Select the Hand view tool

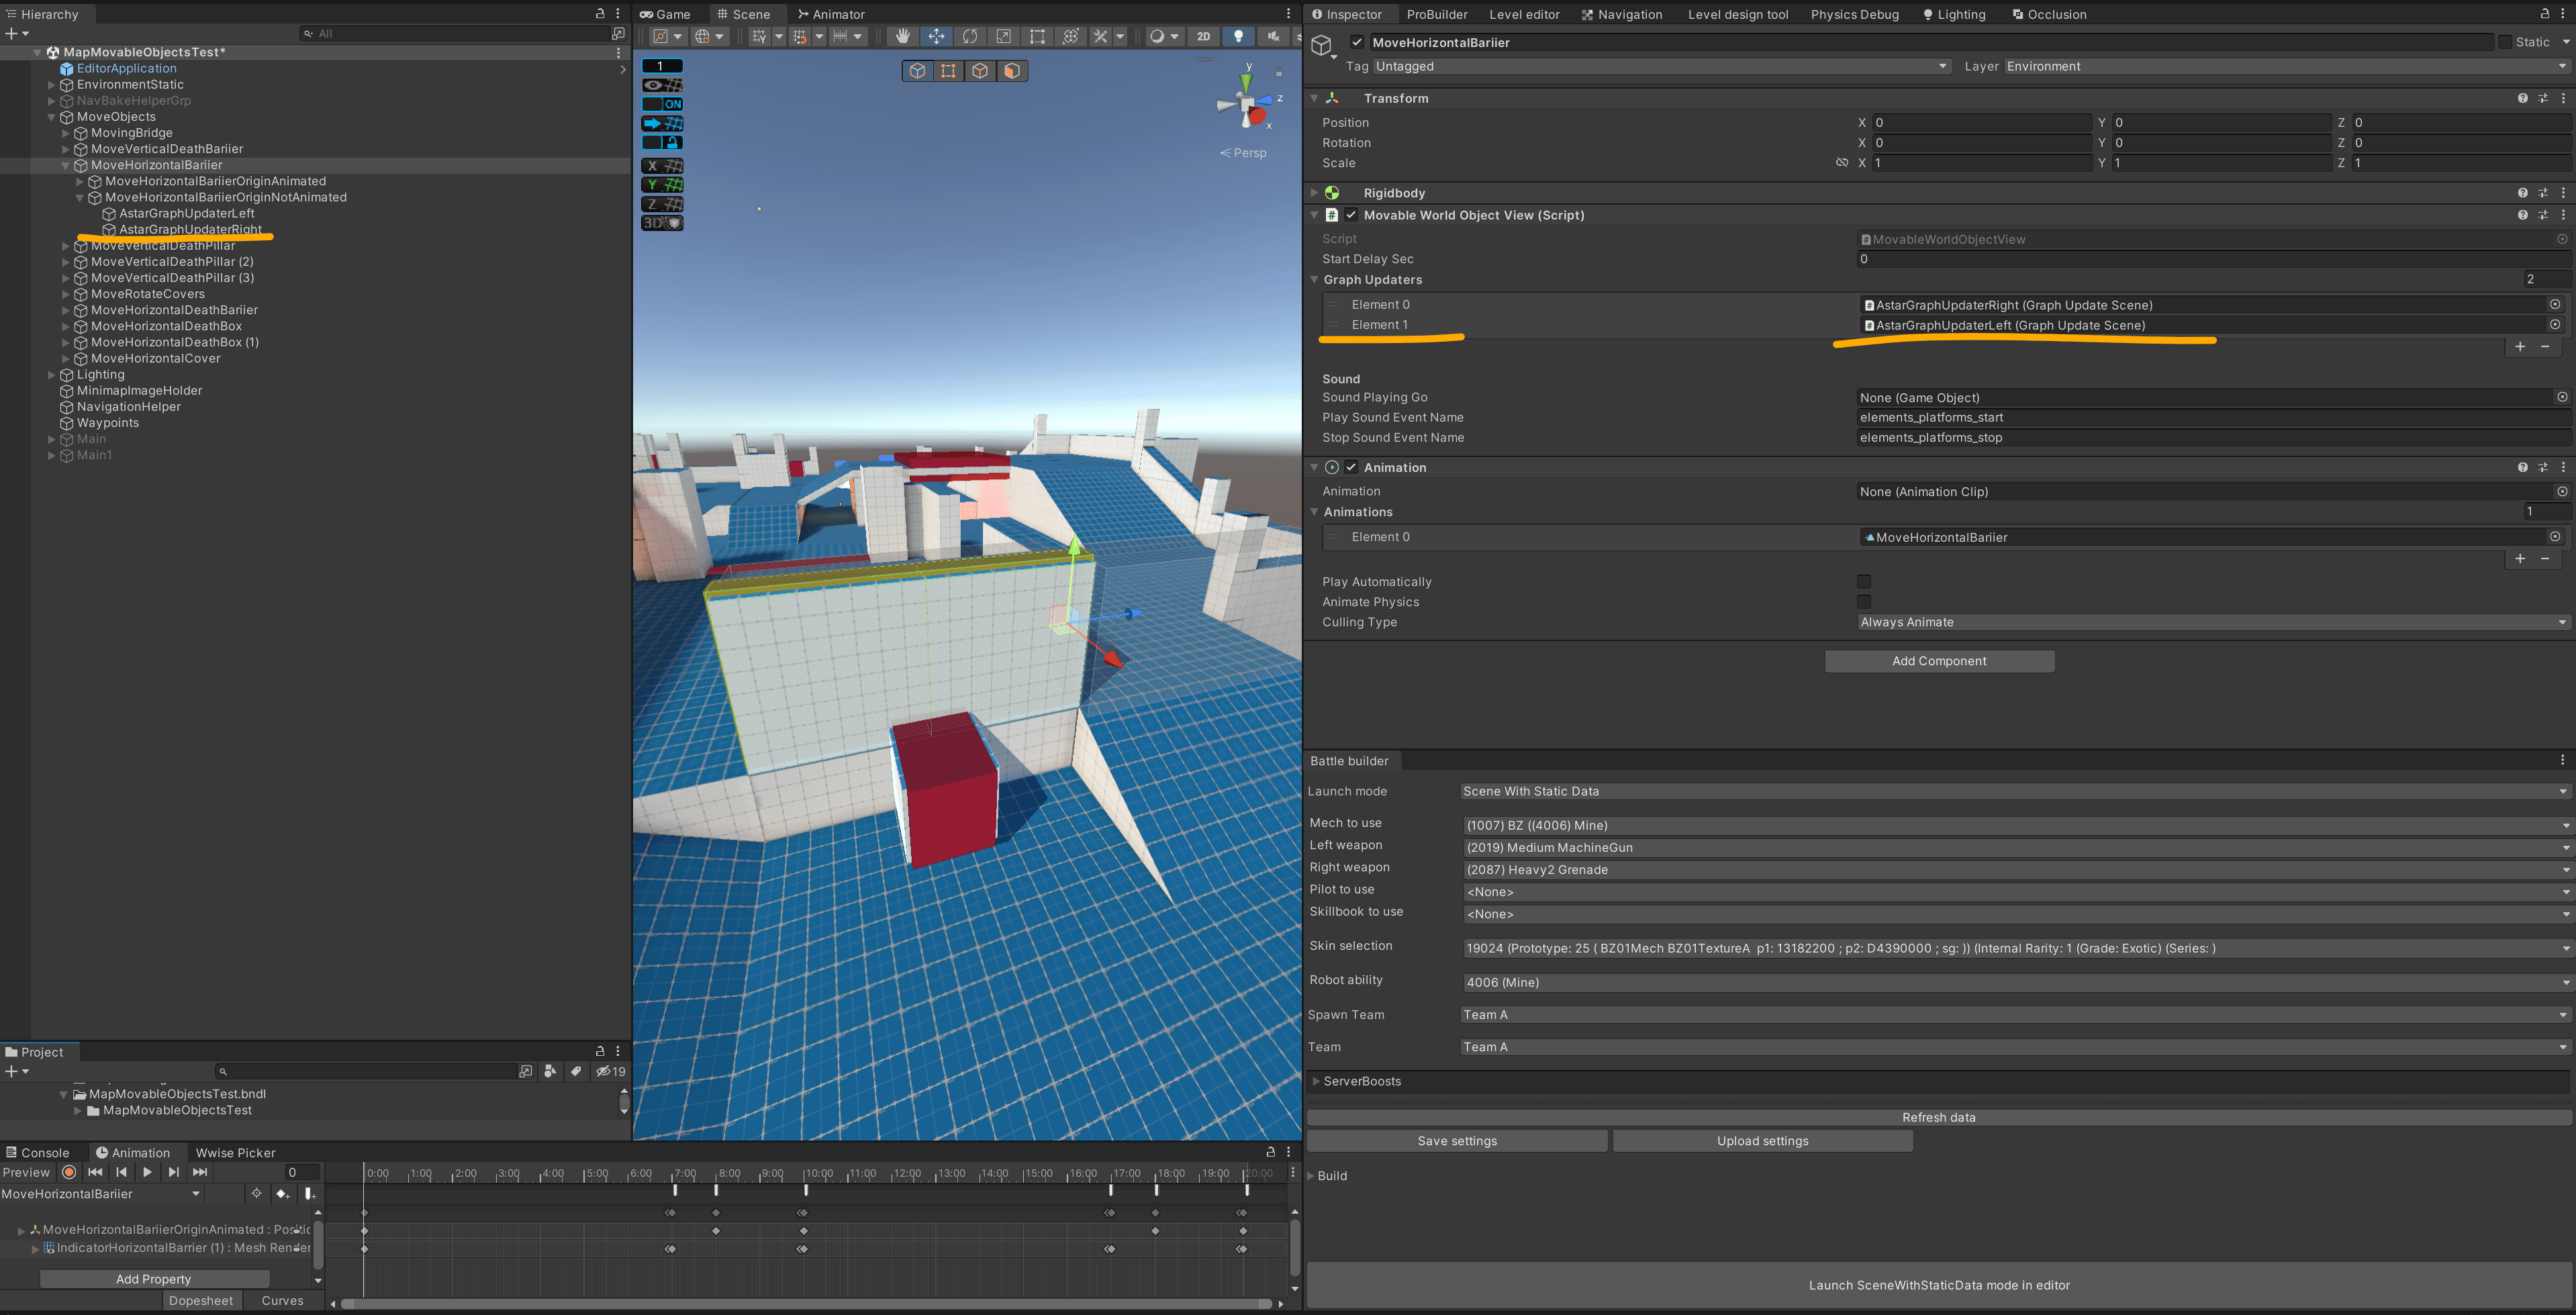click(x=902, y=36)
